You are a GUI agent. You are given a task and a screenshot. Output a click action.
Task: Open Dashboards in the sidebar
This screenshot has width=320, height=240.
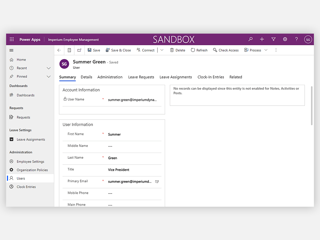(30, 95)
